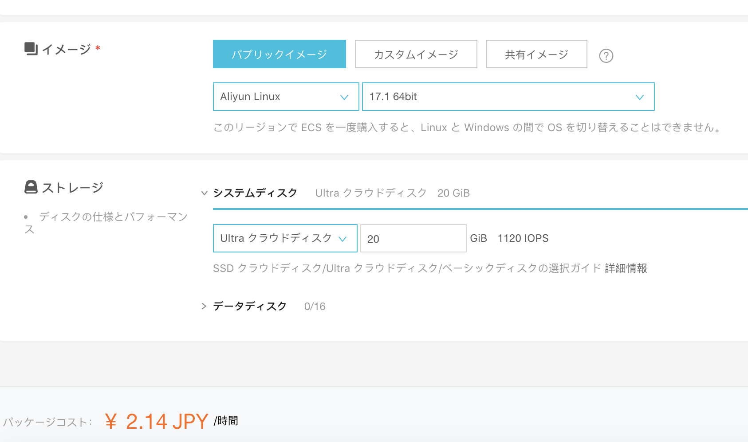Click the system disk size field showing 20

[x=413, y=238]
